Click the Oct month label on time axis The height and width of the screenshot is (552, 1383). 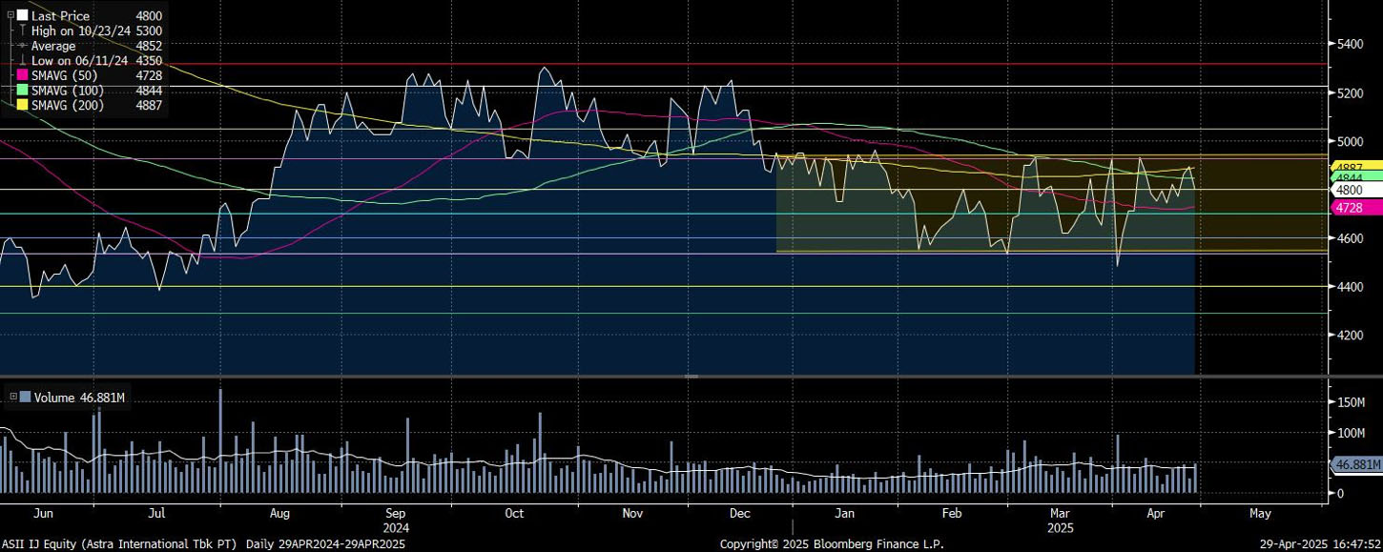(x=514, y=514)
